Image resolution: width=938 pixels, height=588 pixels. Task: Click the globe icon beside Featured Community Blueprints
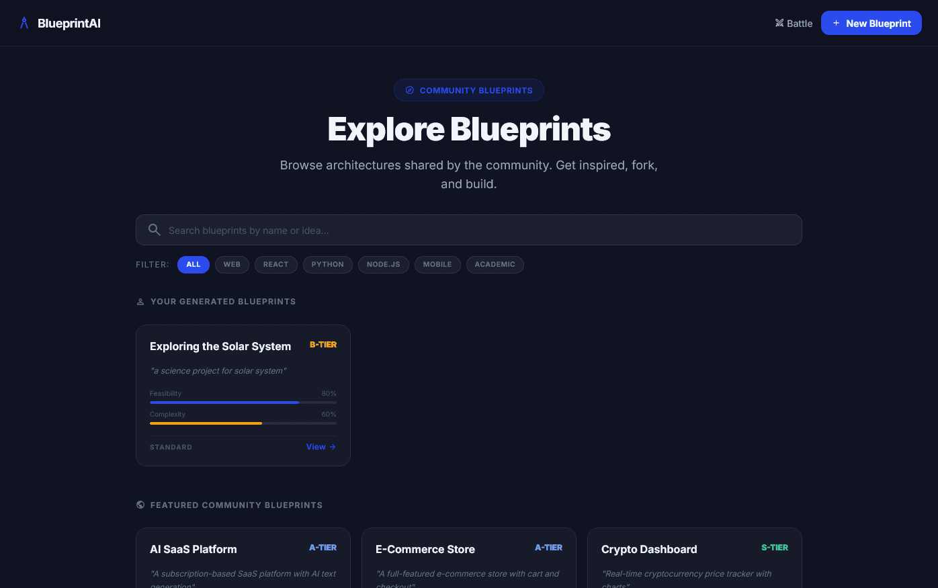(x=140, y=505)
